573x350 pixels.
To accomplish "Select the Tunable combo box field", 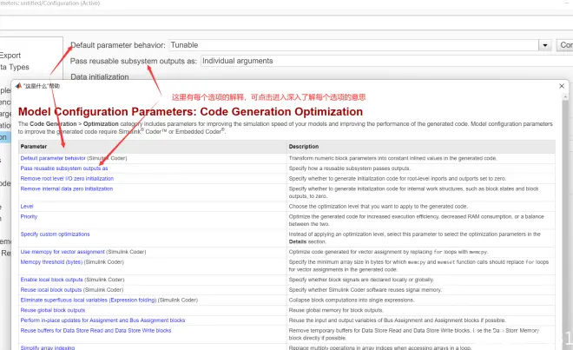I will click(353, 45).
